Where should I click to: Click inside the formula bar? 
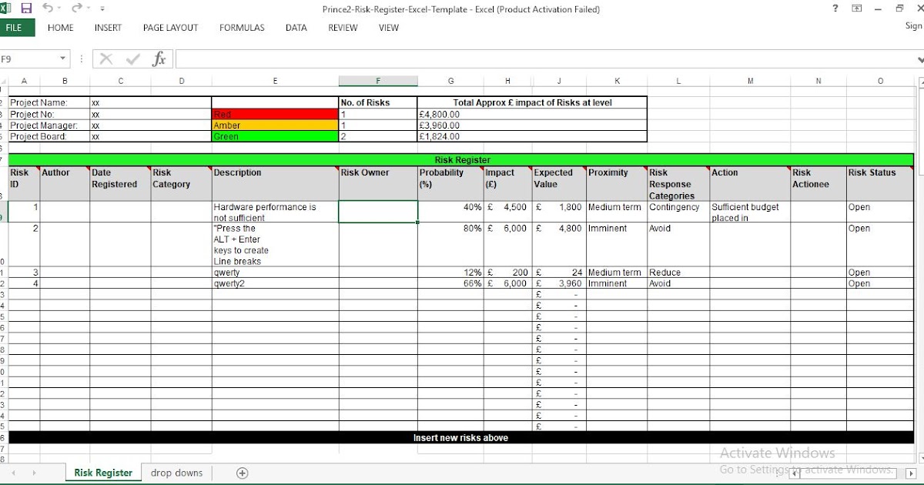[547, 59]
